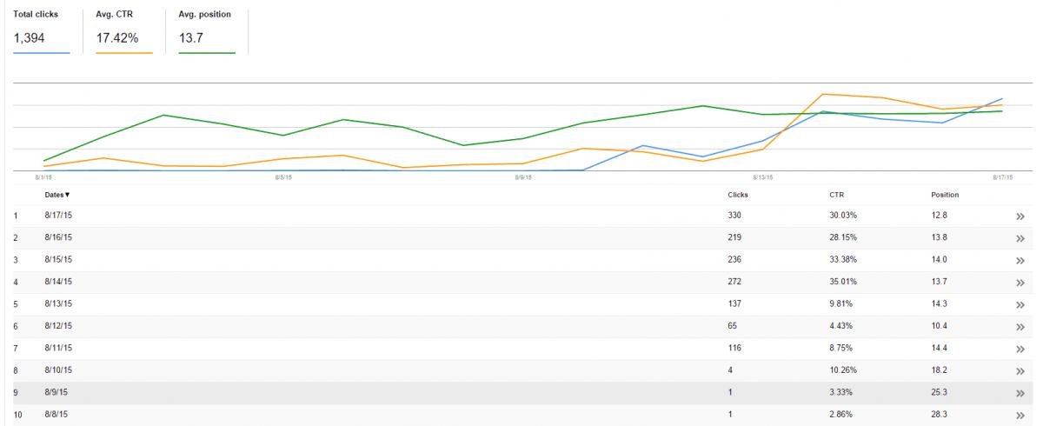Toggle the Avg. position metric
The image size is (1043, 426).
click(207, 31)
